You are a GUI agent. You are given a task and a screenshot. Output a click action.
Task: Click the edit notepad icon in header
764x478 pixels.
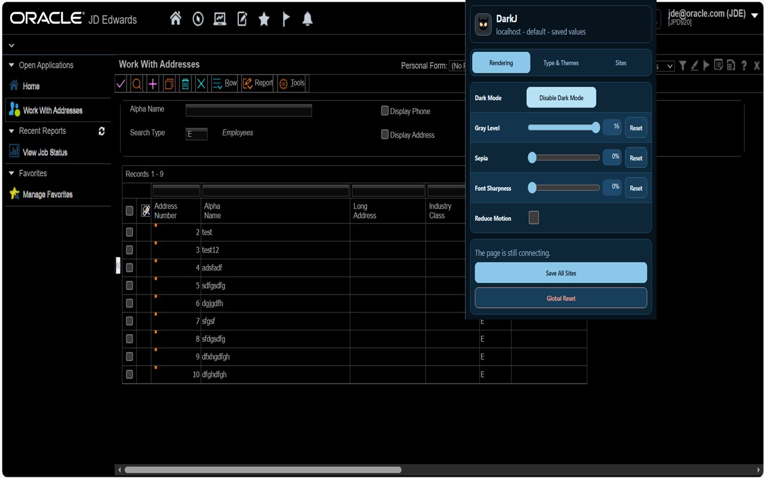pos(242,19)
